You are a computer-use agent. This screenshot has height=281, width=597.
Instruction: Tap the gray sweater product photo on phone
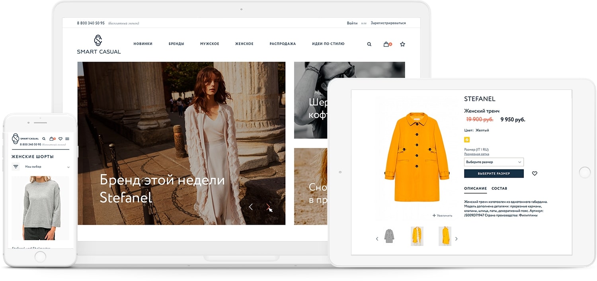coord(40,208)
